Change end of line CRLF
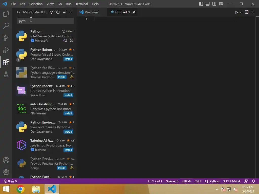259x194 pixels. 198,181
